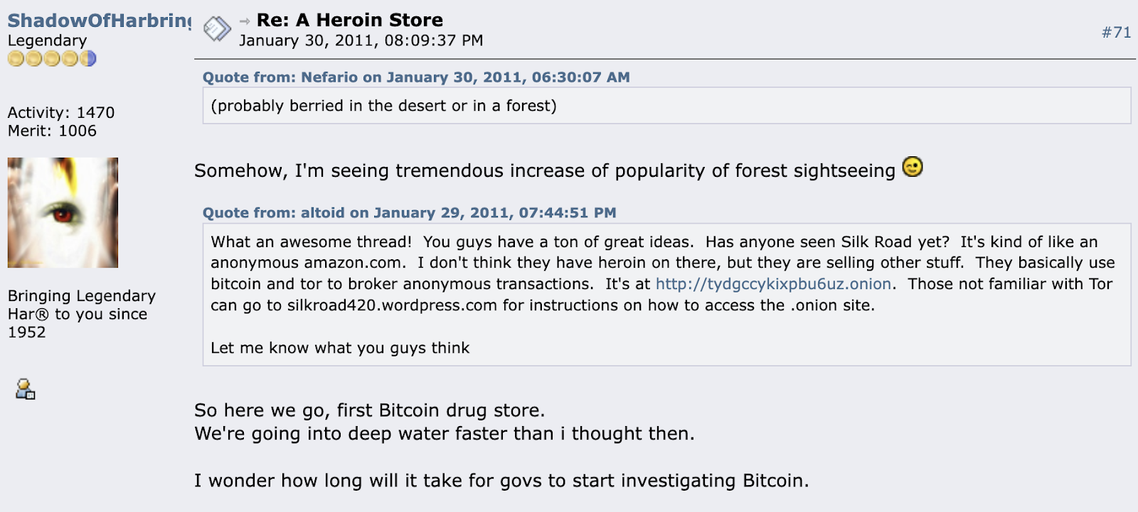The image size is (1138, 512).
Task: Open ShadowOfHarbringer's user profile link
Action: (99, 21)
